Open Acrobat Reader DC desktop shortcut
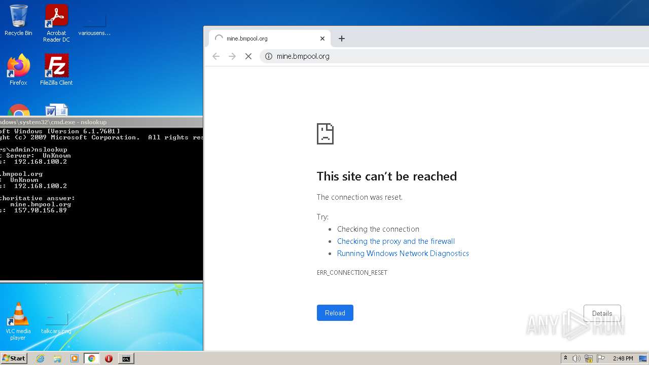The width and height of the screenshot is (649, 365). [56, 23]
